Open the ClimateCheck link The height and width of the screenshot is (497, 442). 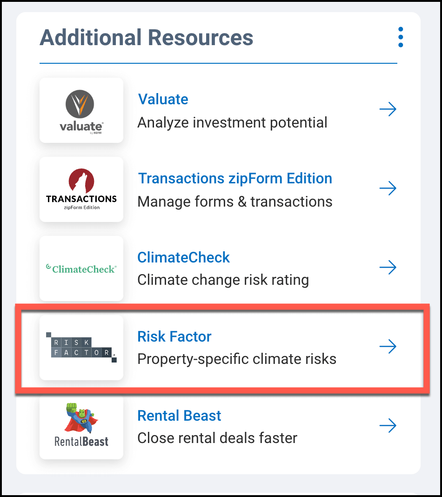pos(184,257)
